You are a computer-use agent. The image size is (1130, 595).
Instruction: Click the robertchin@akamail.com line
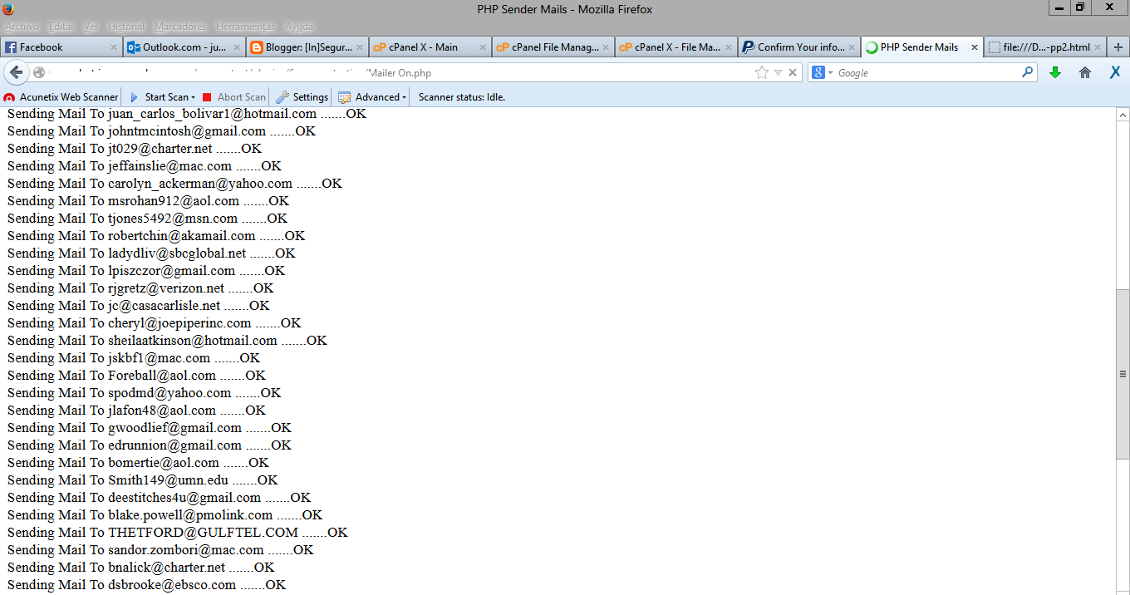(x=156, y=236)
